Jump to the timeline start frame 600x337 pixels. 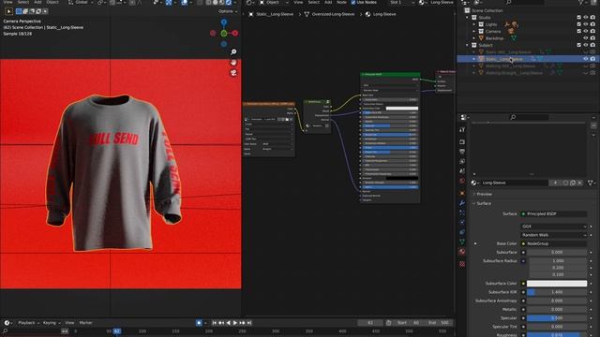point(215,323)
